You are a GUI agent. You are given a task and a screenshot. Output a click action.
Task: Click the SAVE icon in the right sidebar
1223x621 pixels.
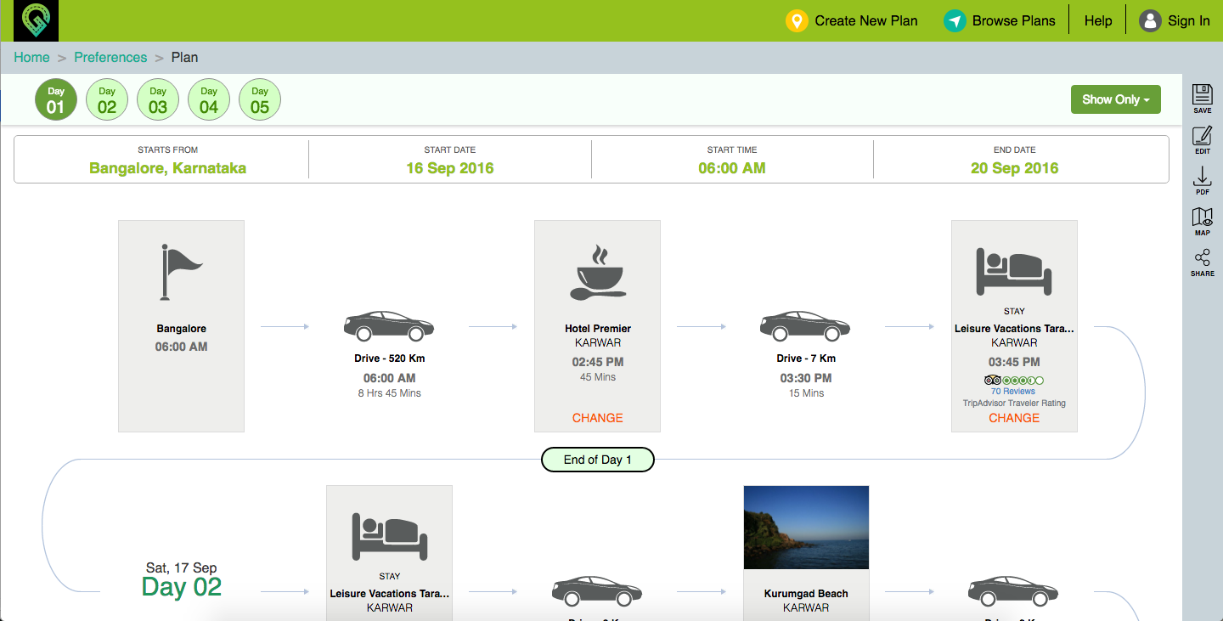pos(1202,98)
